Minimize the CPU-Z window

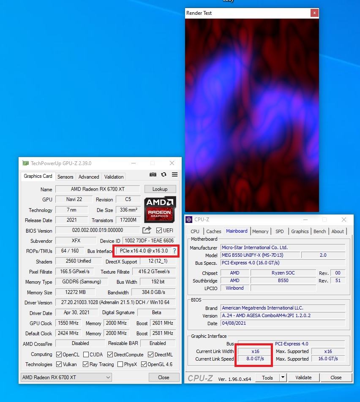pyautogui.click(x=305, y=220)
